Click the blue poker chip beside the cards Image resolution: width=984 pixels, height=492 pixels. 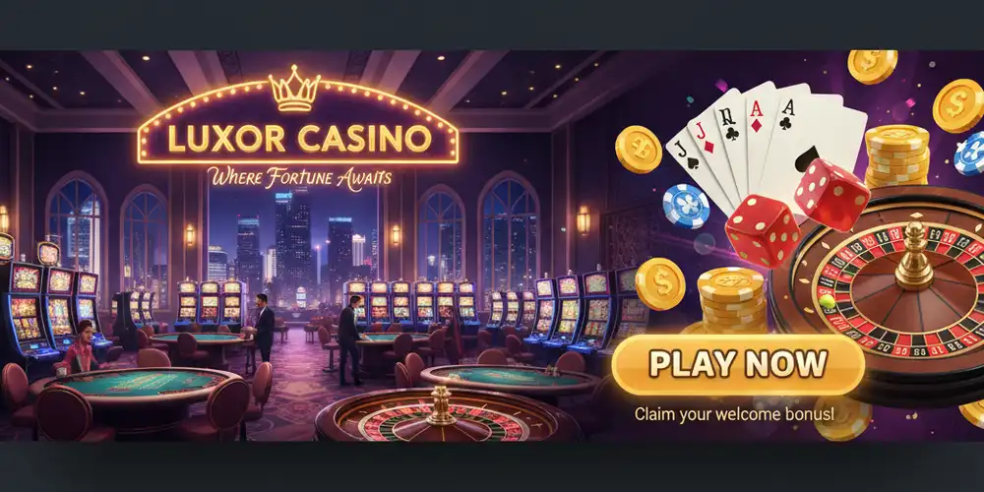(686, 206)
